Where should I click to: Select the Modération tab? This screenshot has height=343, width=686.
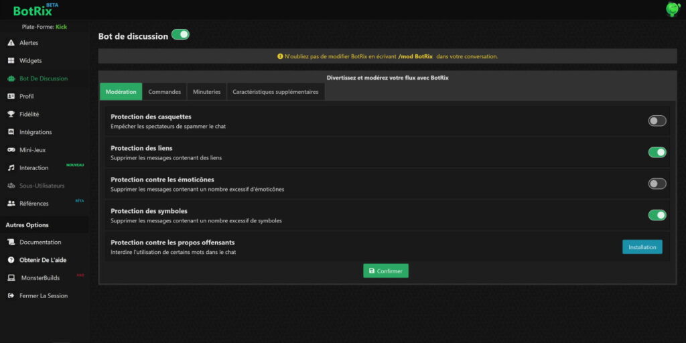pos(121,92)
